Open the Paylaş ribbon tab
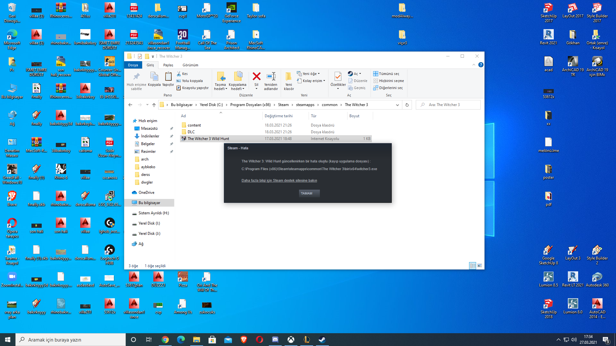Viewport: 616px width, 346px height. tap(168, 65)
